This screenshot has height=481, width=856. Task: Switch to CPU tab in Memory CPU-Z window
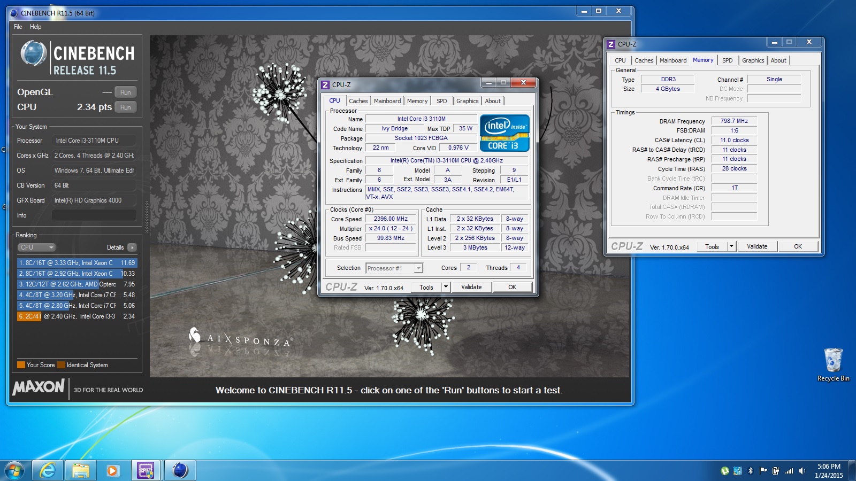click(x=620, y=60)
